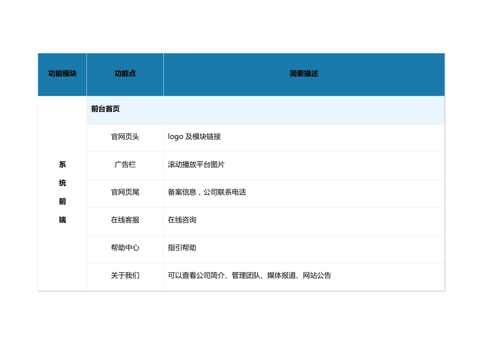Click the 'logo 及模块链接' description
The image size is (497, 352).
(x=194, y=137)
